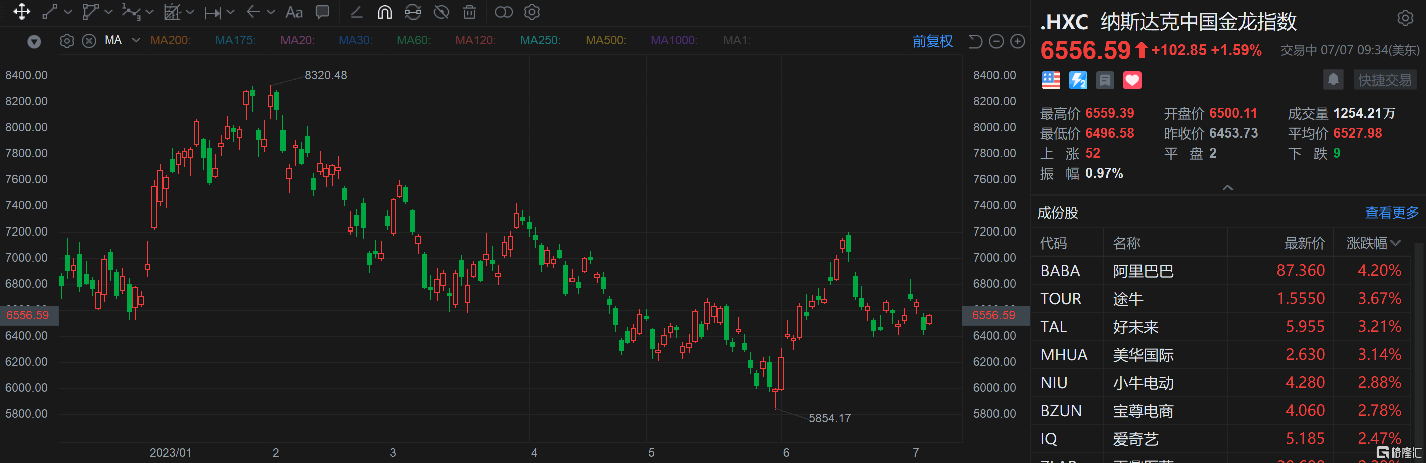This screenshot has width=1426, height=463.
Task: Click the MA250 legend label
Action: click(541, 40)
